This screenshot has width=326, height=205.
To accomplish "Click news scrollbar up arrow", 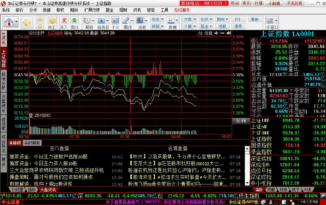I will coord(247,149).
